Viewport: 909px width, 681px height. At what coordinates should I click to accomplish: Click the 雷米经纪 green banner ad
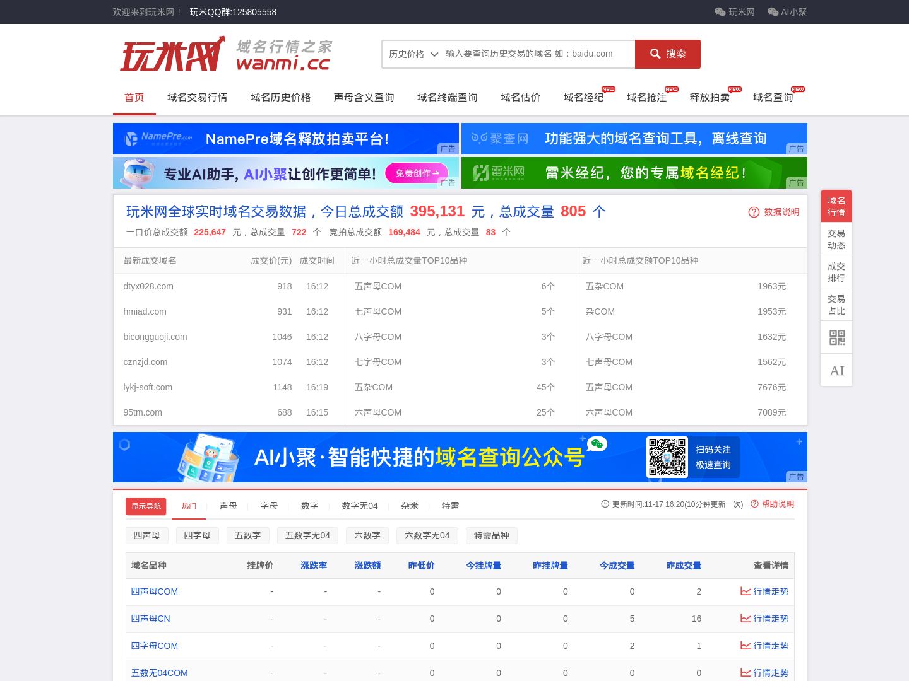[x=634, y=173]
